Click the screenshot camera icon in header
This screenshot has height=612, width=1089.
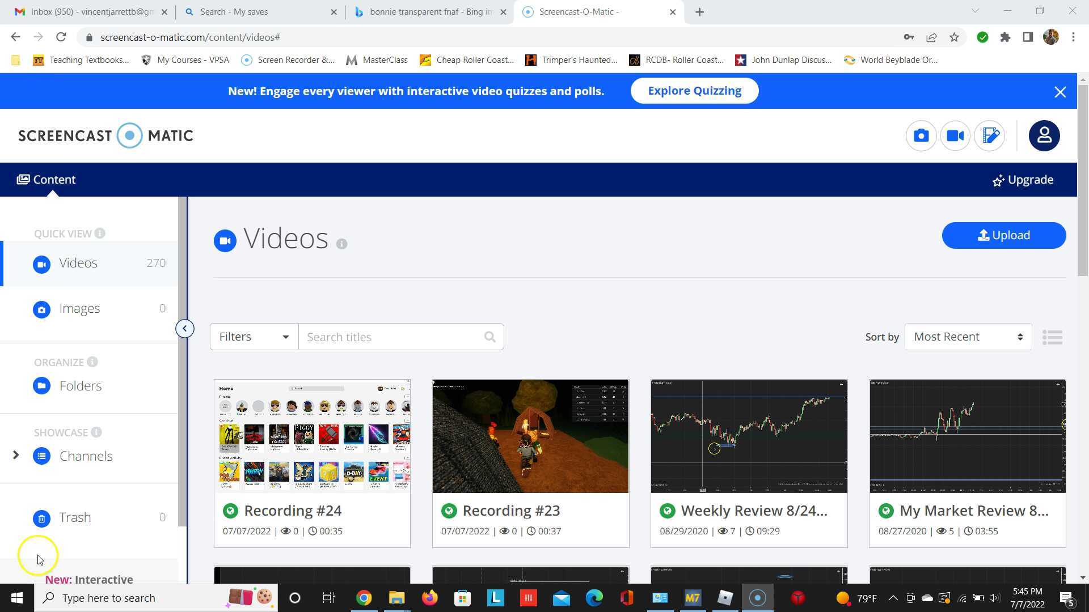[921, 136]
